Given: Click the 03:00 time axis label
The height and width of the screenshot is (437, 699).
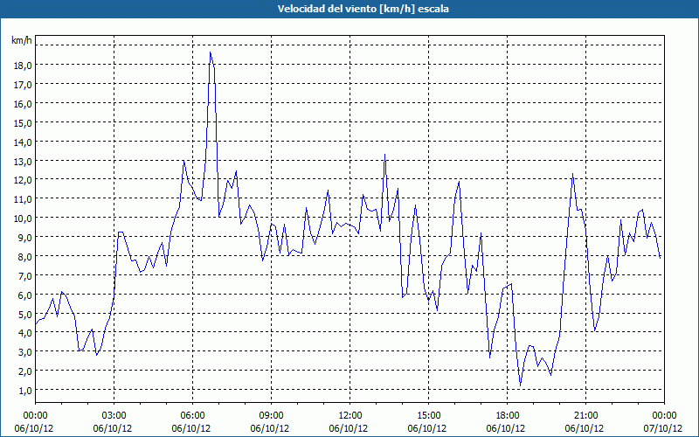Looking at the screenshot, I should pos(114,416).
